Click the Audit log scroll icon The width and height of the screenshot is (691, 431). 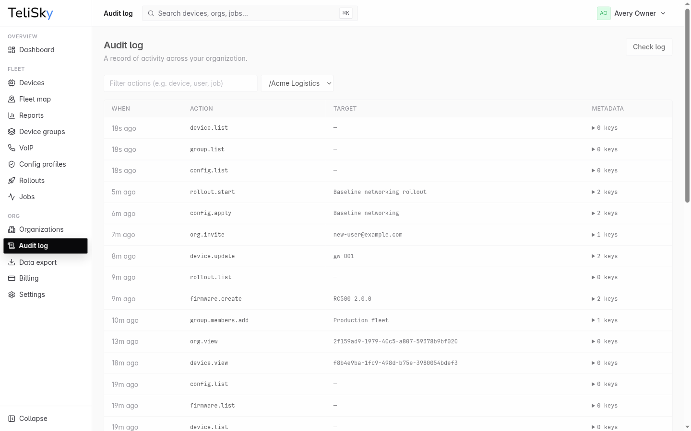pyautogui.click(x=11, y=246)
